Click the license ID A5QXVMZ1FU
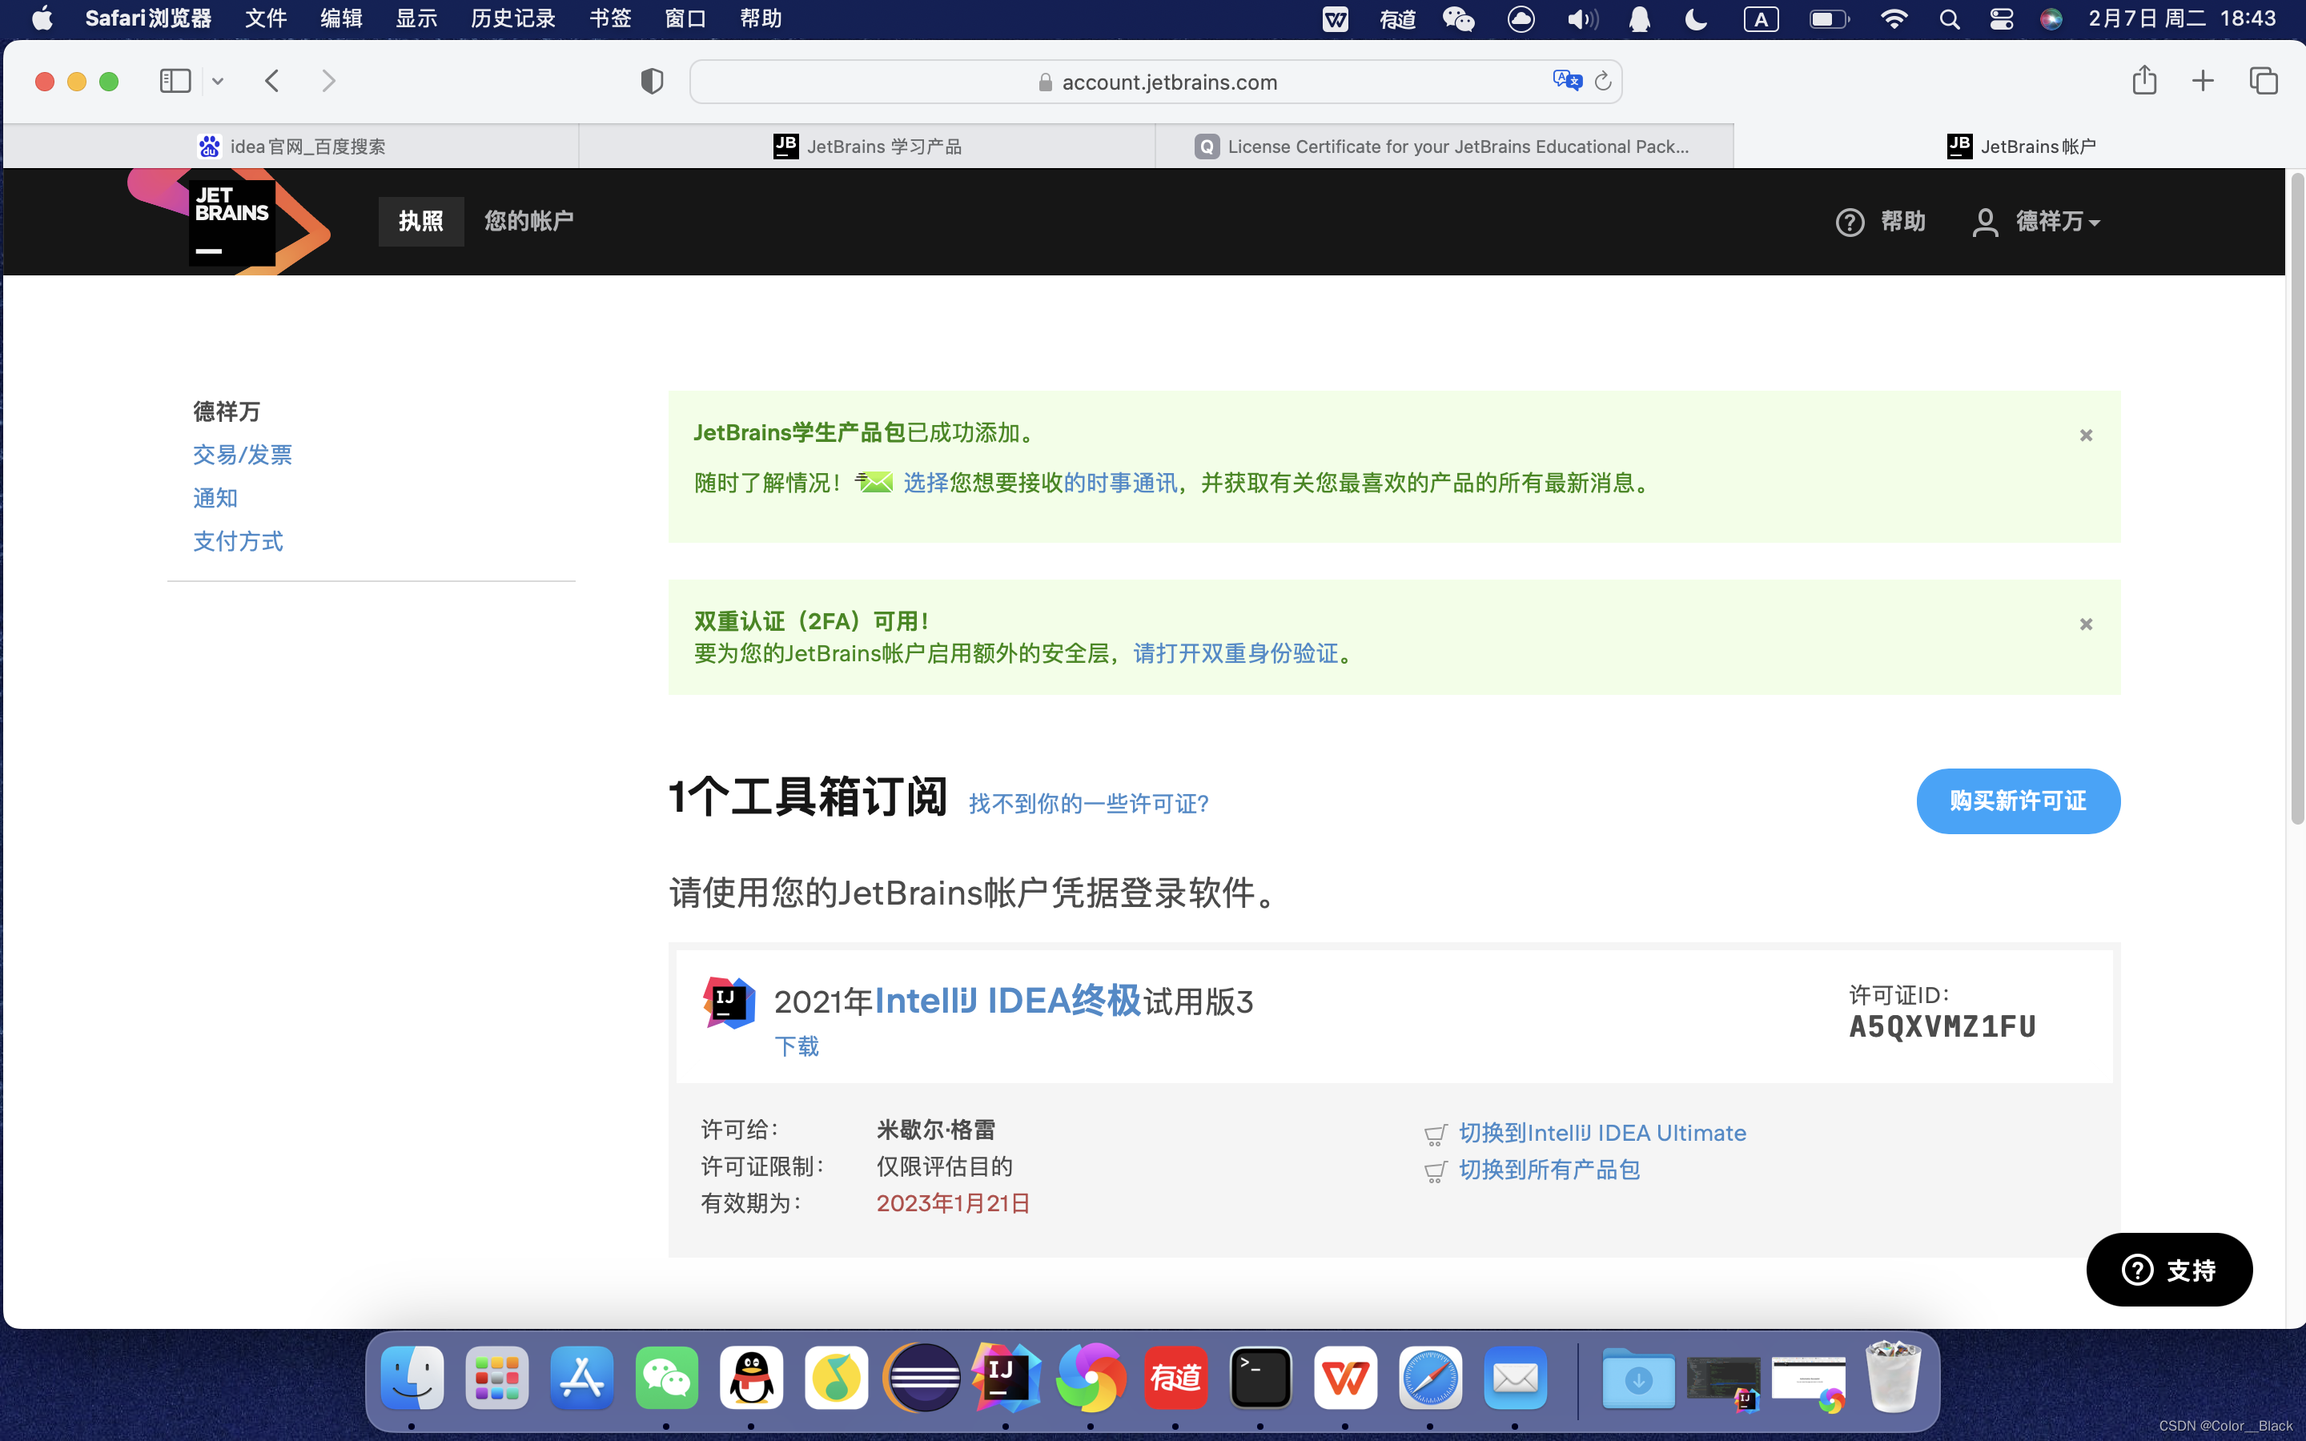 pyautogui.click(x=1942, y=1026)
